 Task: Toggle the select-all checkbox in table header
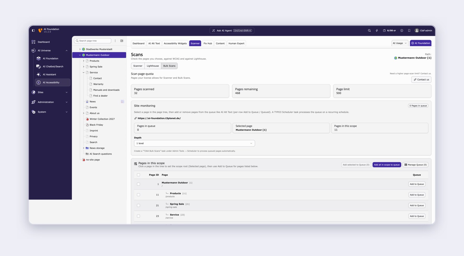point(138,175)
